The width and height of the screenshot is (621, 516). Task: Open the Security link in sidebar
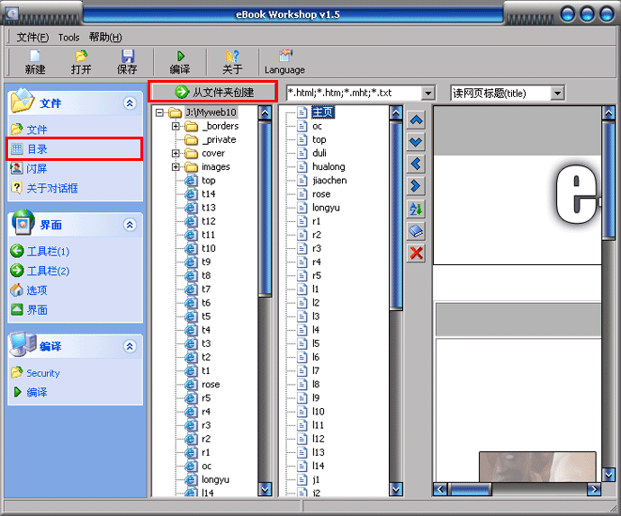tap(42, 373)
